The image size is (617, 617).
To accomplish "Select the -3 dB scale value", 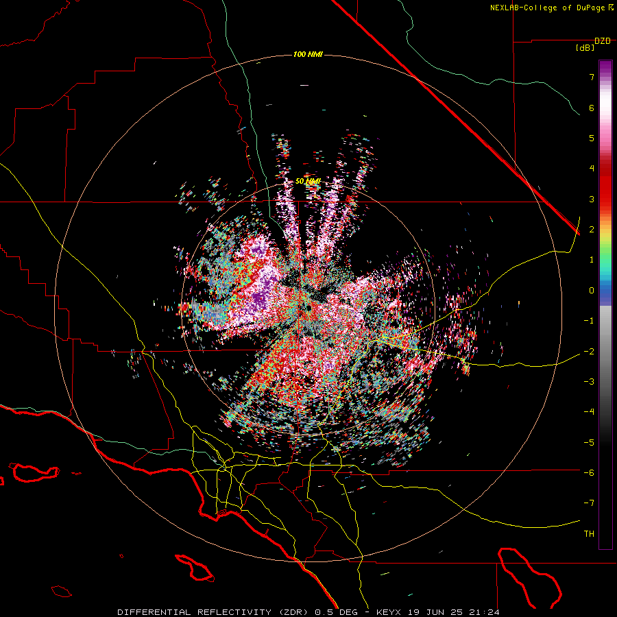I will pos(589,382).
